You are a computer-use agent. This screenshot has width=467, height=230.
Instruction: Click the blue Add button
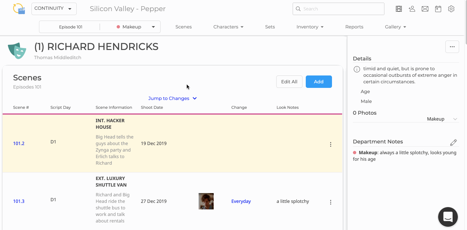coord(319,82)
